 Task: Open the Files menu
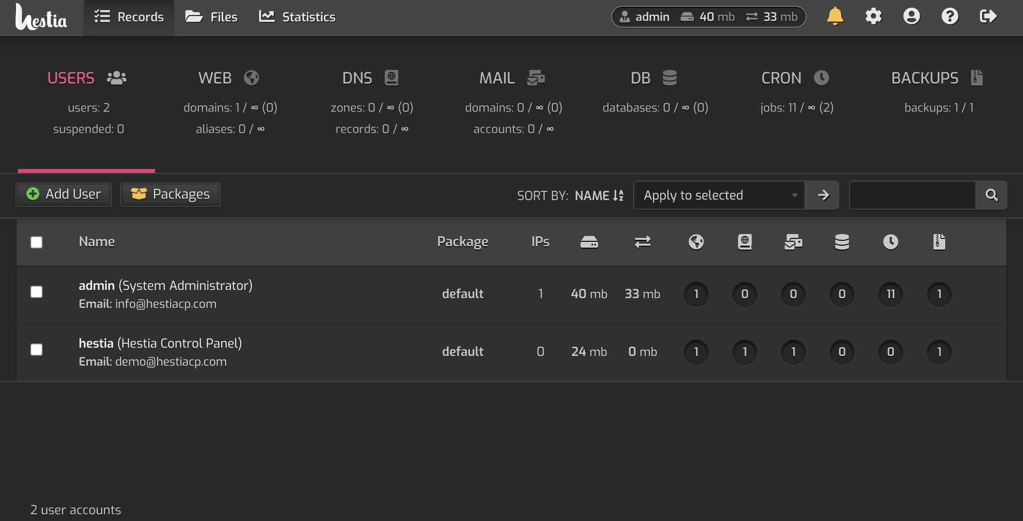pyautogui.click(x=211, y=17)
